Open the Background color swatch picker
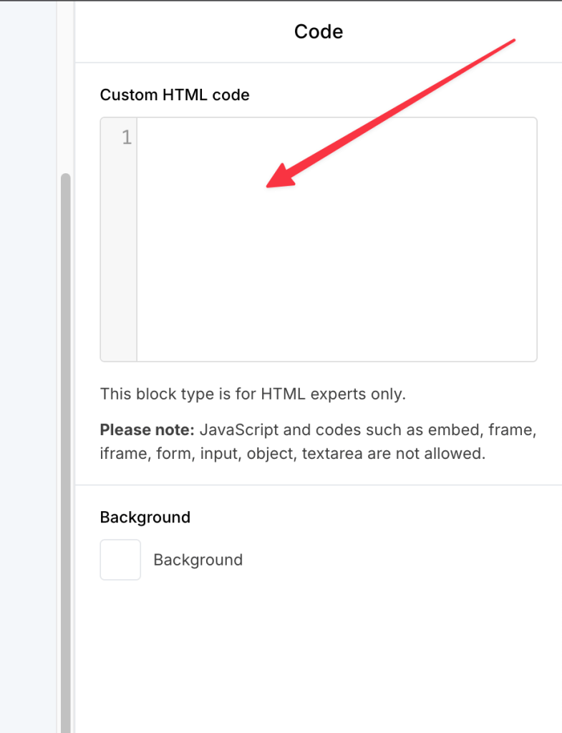562x733 pixels. (120, 560)
